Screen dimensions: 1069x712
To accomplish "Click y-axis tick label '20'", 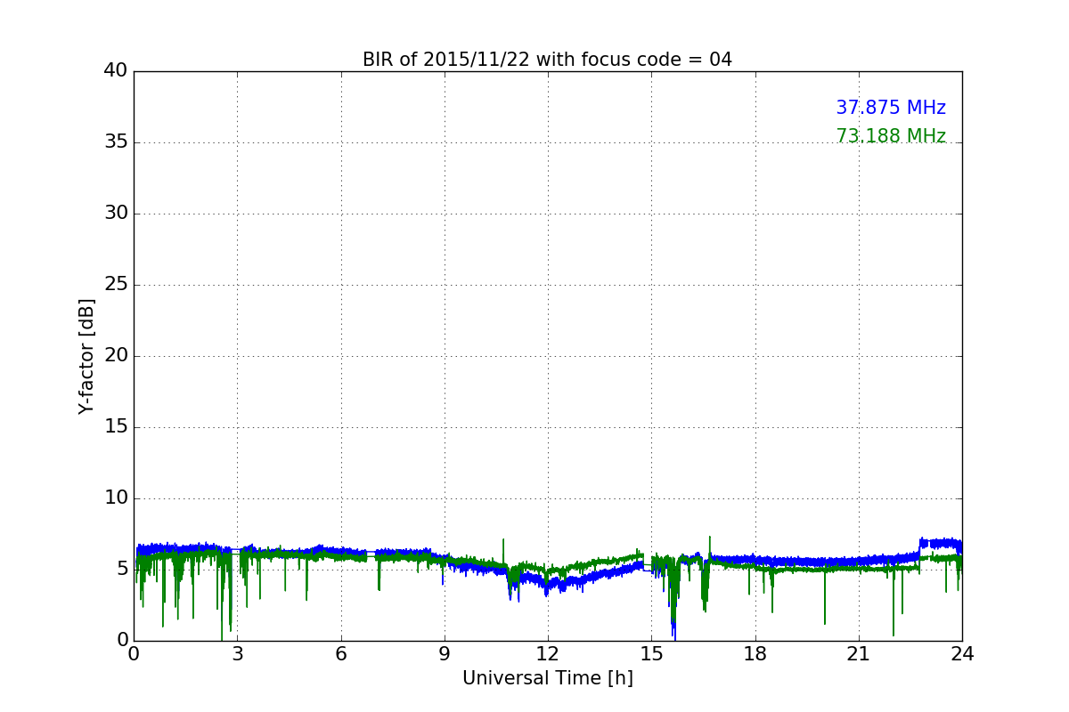I will [116, 356].
